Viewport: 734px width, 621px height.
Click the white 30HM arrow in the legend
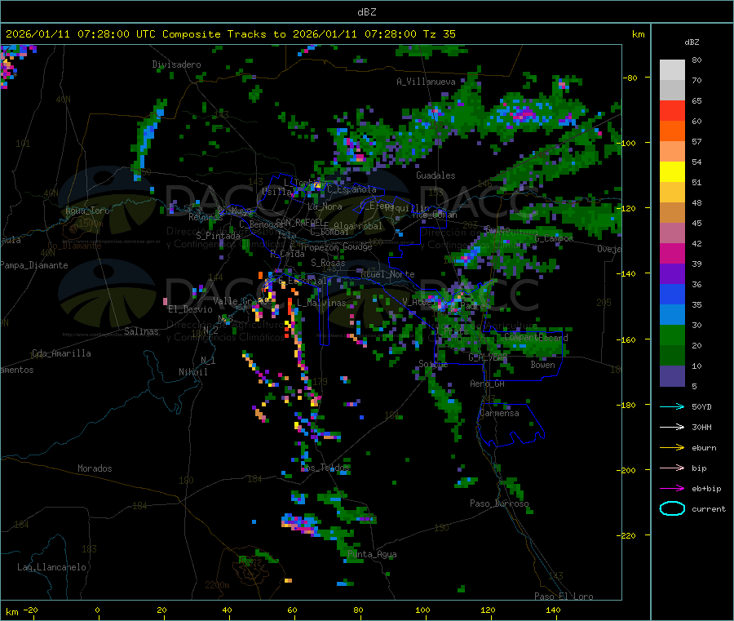point(672,427)
